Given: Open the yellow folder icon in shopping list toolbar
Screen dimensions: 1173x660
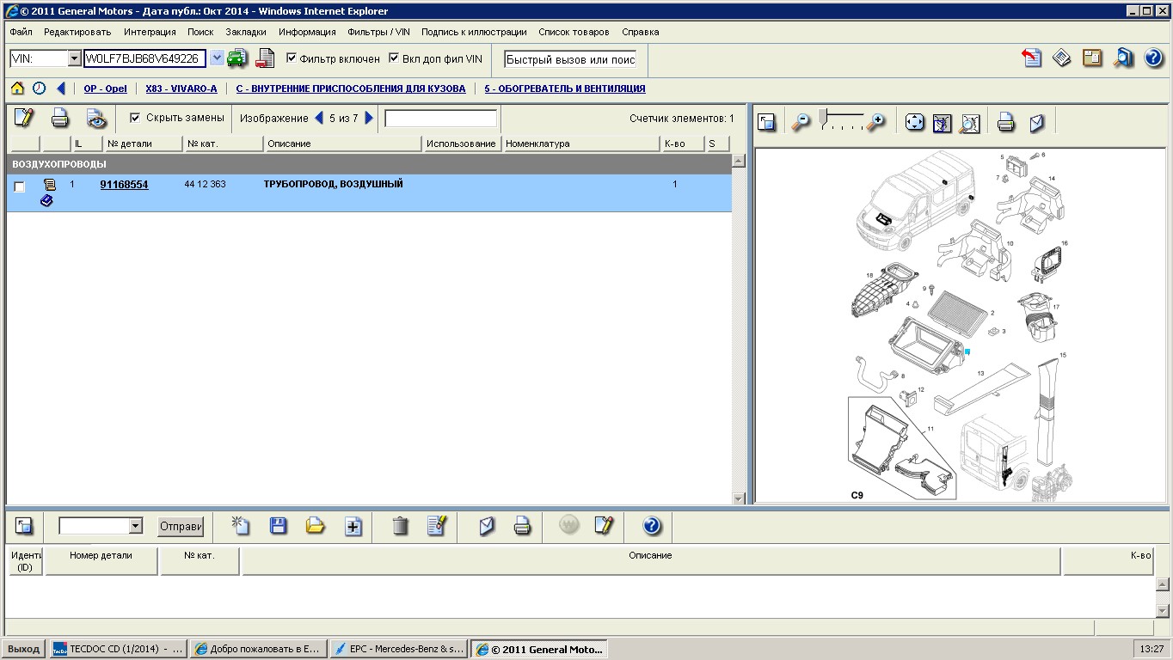Looking at the screenshot, I should pyautogui.click(x=316, y=526).
